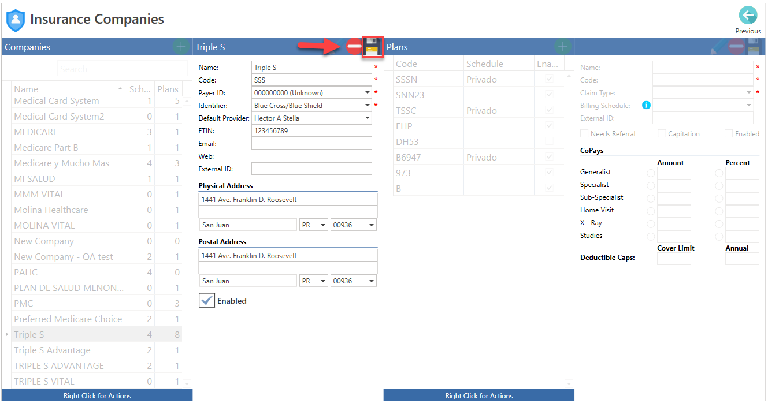Open the Identifier dropdown
This screenshot has width=768, height=403.
[x=367, y=105]
